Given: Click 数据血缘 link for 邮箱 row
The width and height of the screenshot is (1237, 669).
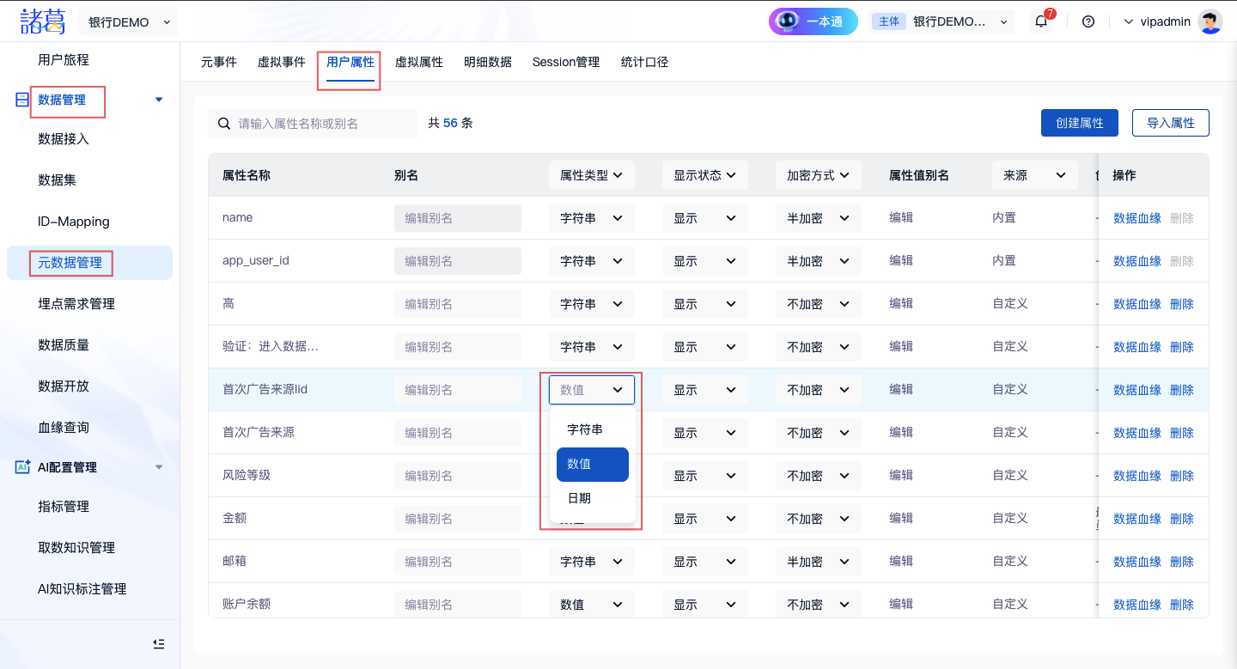Looking at the screenshot, I should (x=1136, y=562).
